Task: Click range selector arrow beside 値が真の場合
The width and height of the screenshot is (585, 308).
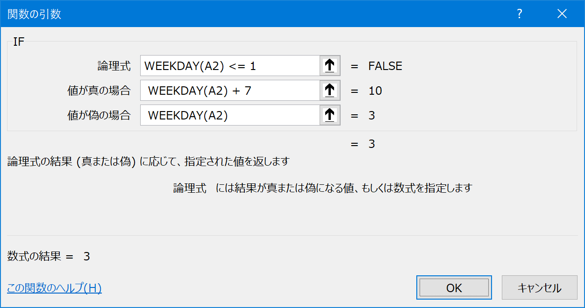Action: (x=330, y=91)
